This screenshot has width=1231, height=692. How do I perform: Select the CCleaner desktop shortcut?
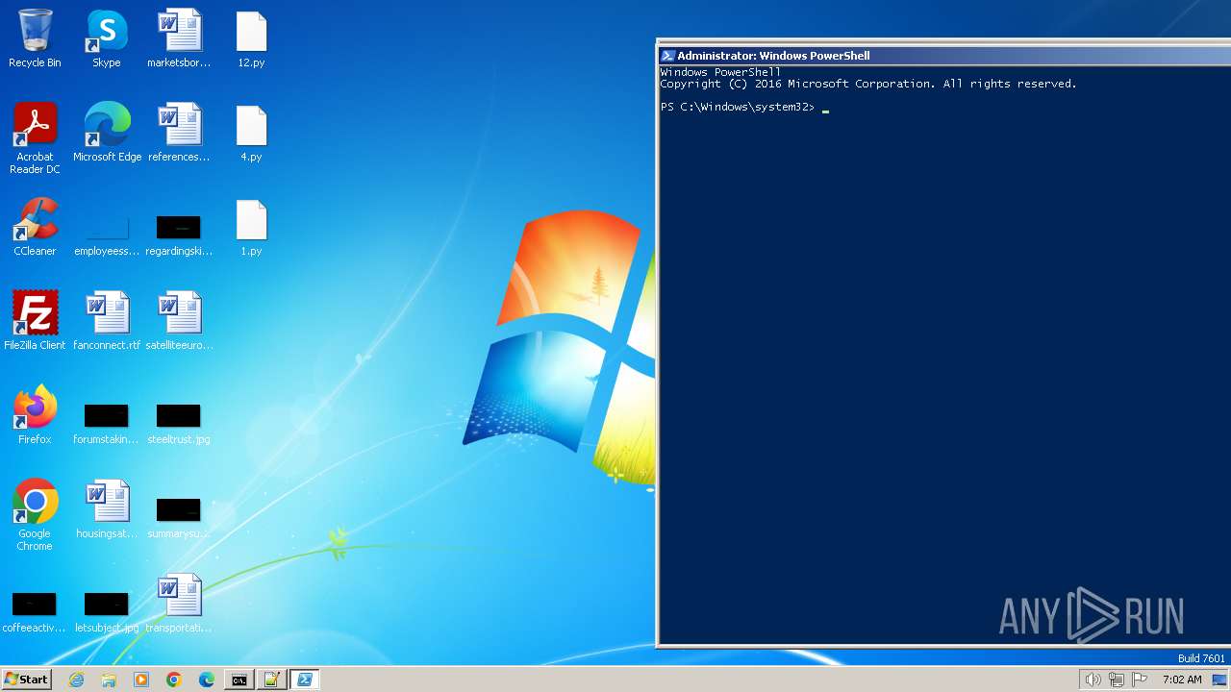[x=35, y=228]
